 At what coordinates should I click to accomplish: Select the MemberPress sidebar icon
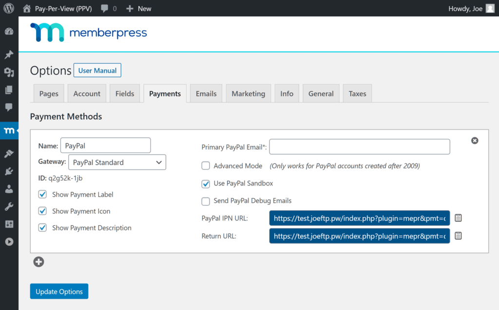[8, 130]
